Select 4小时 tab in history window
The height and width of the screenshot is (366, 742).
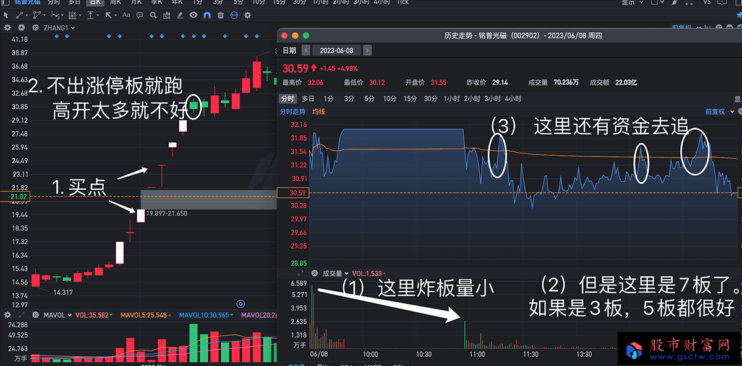click(x=512, y=99)
